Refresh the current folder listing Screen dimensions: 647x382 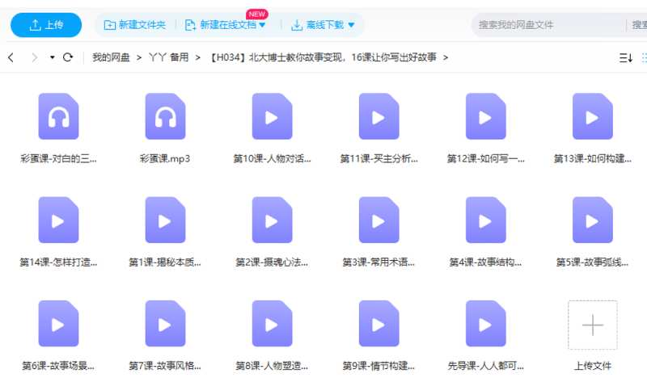(68, 57)
